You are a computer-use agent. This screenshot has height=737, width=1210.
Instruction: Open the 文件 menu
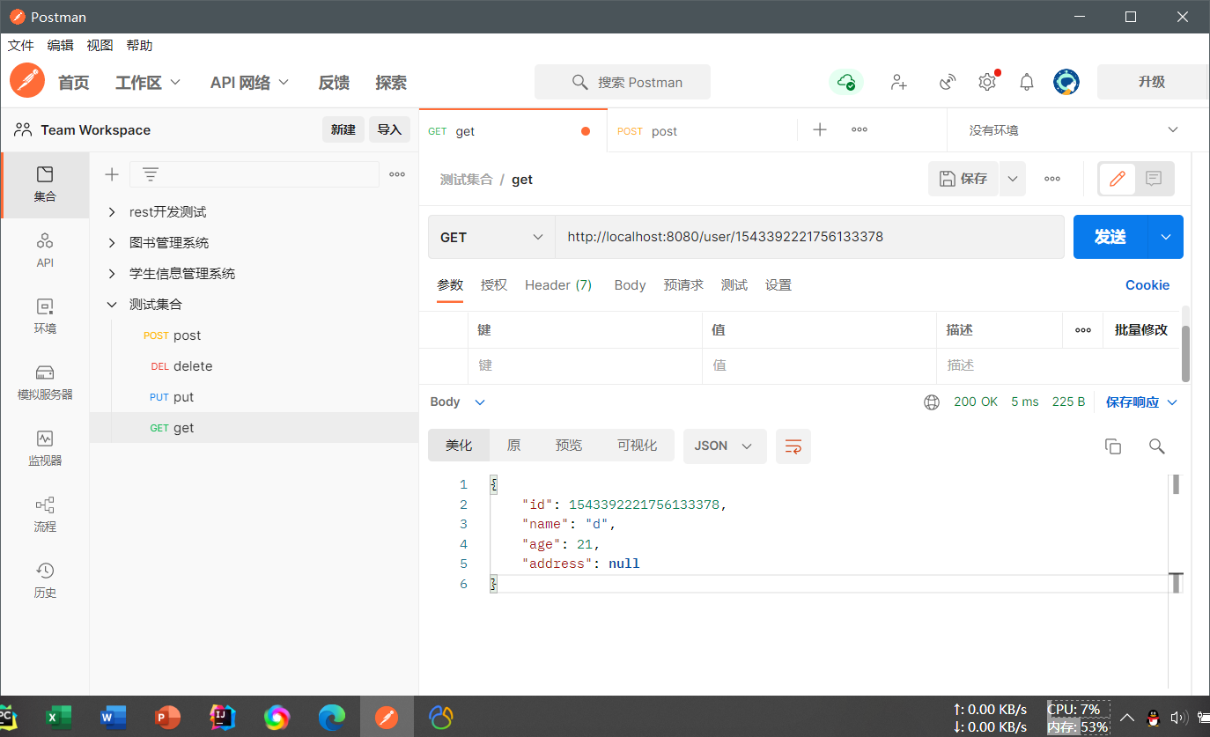click(20, 46)
